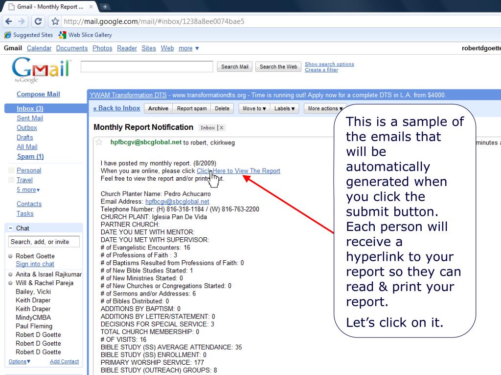Bookmark this page with the star icon
Viewport: 501px width, 375px height.
(x=55, y=21)
